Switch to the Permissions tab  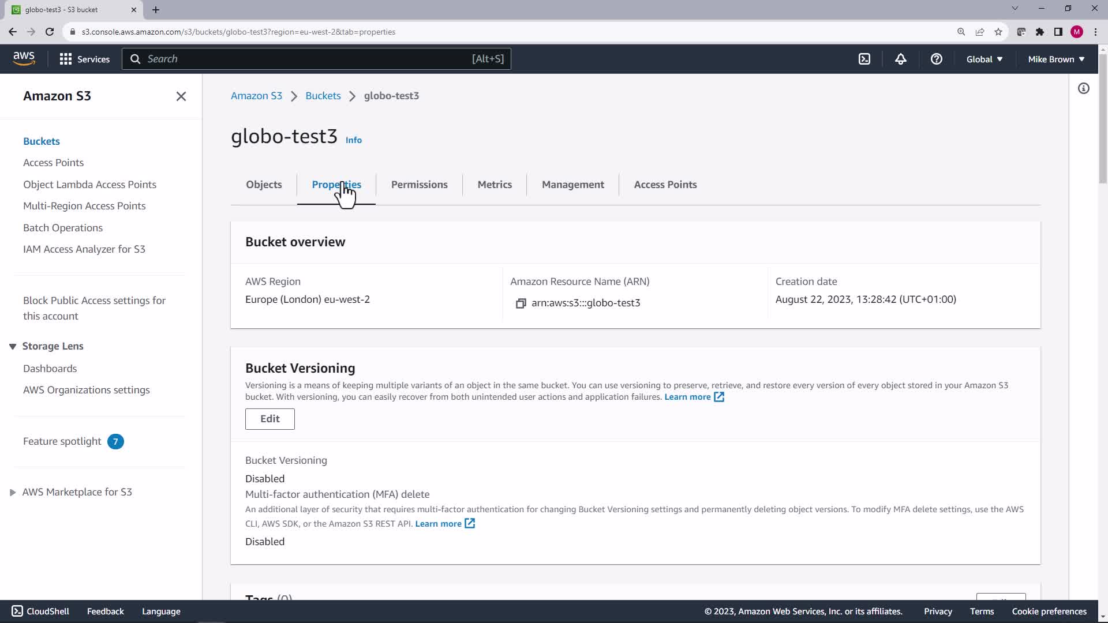click(419, 185)
